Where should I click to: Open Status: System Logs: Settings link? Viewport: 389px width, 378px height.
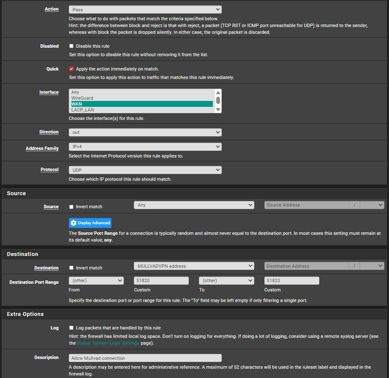(108, 343)
